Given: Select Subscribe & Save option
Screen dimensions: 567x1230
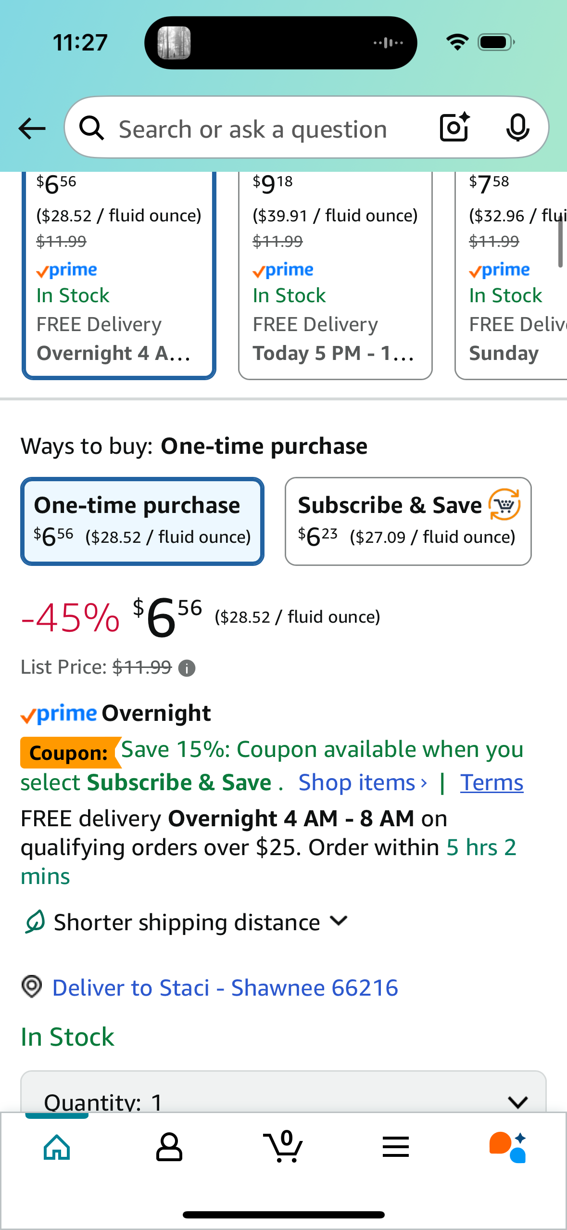Looking at the screenshot, I should click(408, 521).
